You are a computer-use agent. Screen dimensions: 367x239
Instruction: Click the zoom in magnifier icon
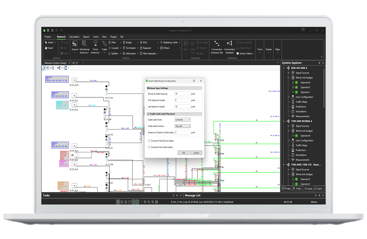click(x=145, y=202)
